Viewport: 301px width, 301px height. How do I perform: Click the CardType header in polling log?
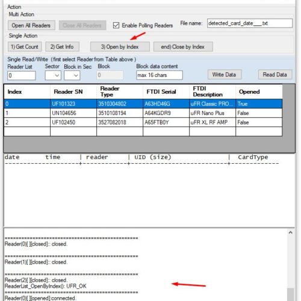(x=253, y=157)
